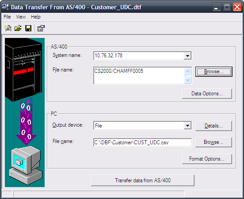
Task: Click the New transfer request toolbar icon
Action: click(x=8, y=28)
